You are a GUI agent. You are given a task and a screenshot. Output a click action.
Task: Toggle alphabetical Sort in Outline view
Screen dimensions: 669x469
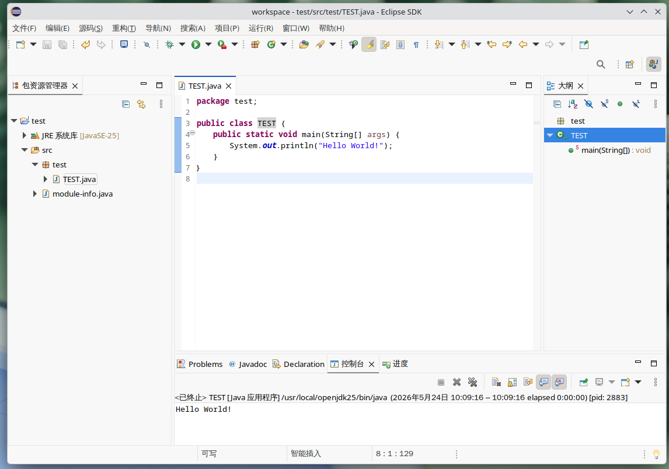pyautogui.click(x=573, y=104)
